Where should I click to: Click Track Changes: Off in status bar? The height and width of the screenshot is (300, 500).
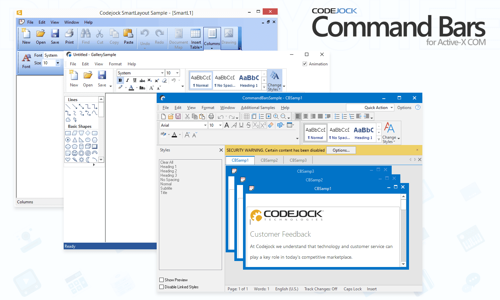[x=321, y=289]
